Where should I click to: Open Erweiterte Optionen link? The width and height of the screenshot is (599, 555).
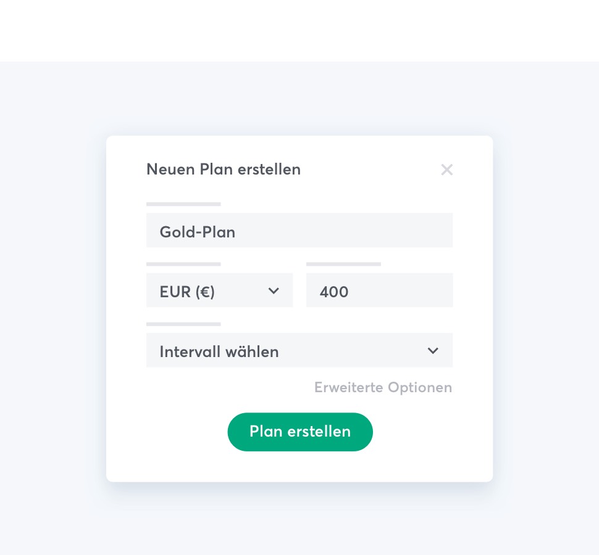(383, 387)
